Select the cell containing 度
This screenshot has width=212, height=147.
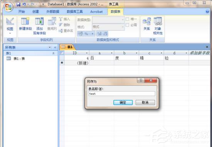126,58
